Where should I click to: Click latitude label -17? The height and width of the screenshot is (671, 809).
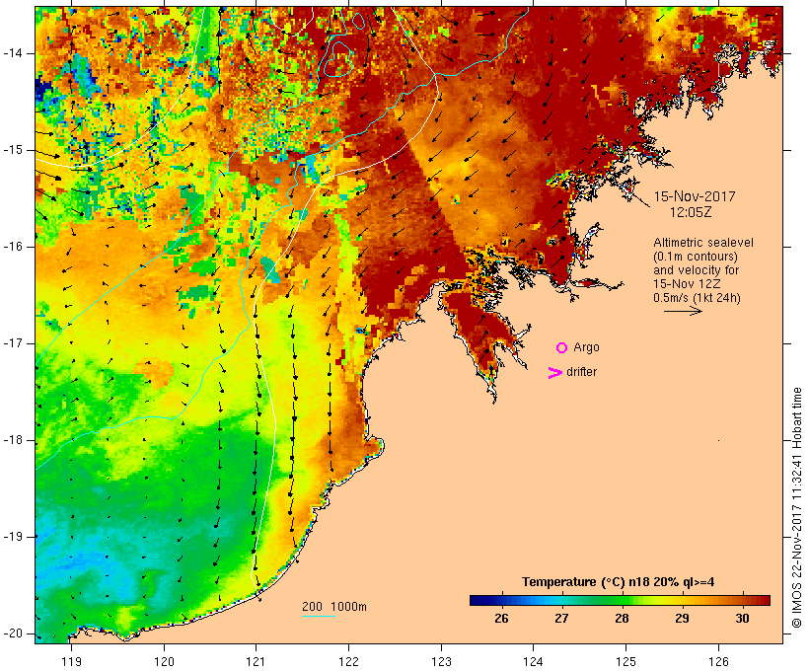coord(13,343)
